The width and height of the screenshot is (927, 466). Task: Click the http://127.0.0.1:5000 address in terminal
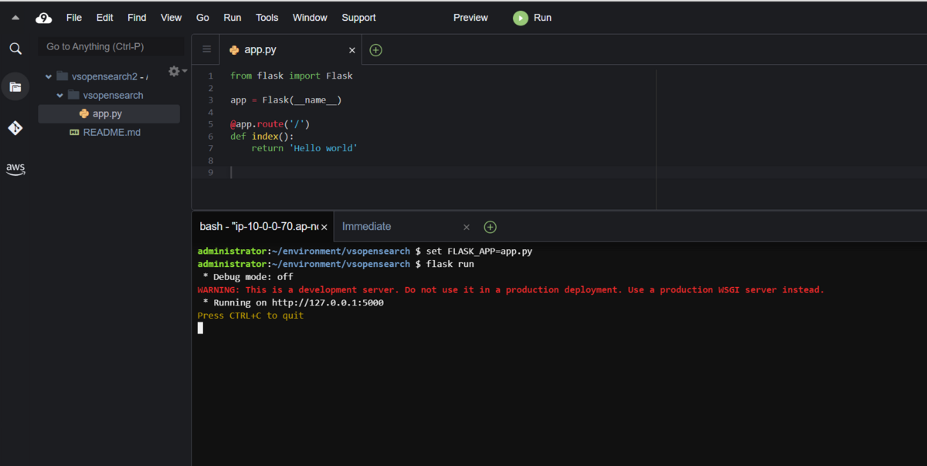328,302
